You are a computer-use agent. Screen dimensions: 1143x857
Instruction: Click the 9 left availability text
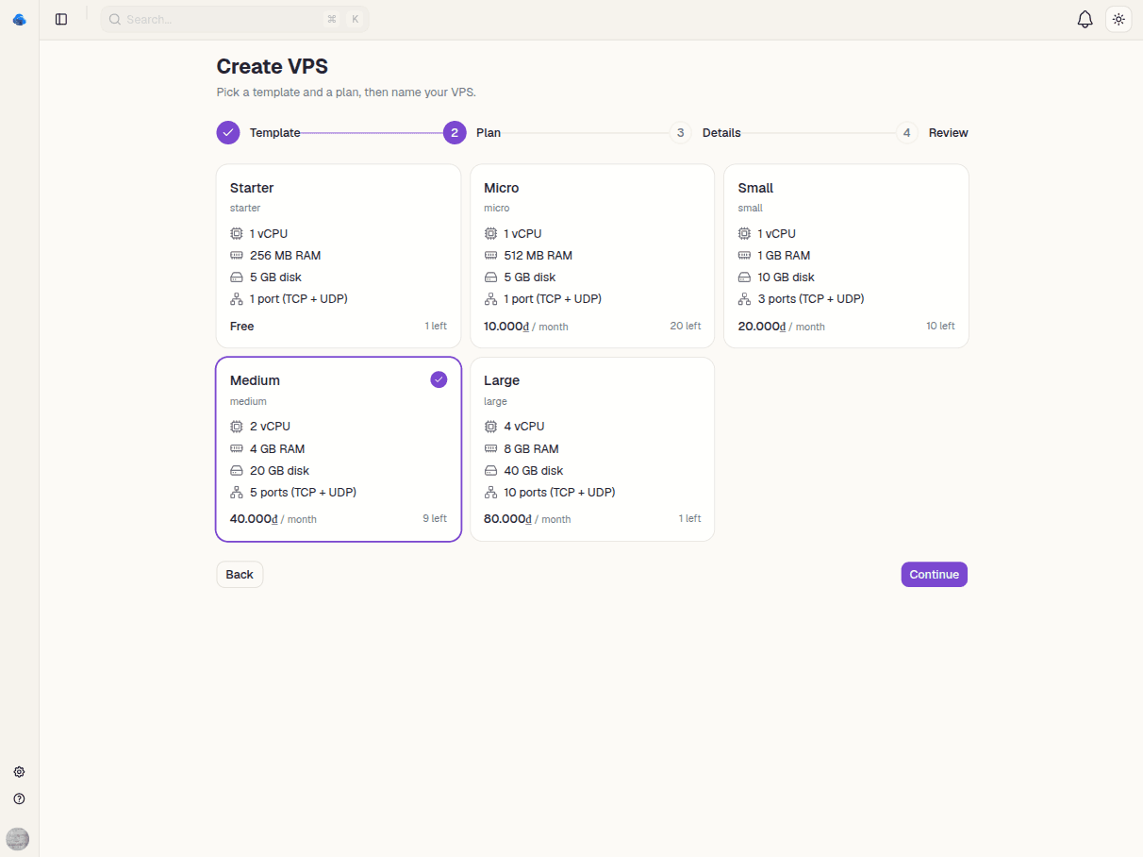click(x=435, y=519)
